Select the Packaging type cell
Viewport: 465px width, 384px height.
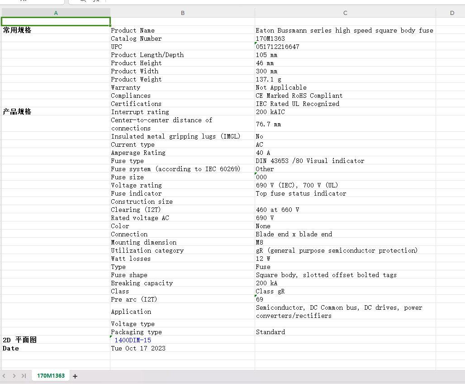[x=182, y=332]
